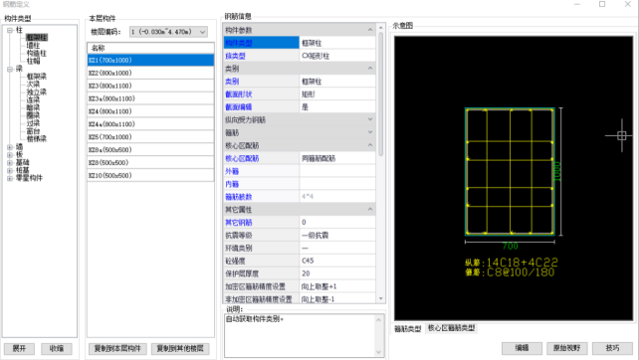The image size is (639, 360).
Task: Select 框架柱 in the component tree
Action: [37, 38]
